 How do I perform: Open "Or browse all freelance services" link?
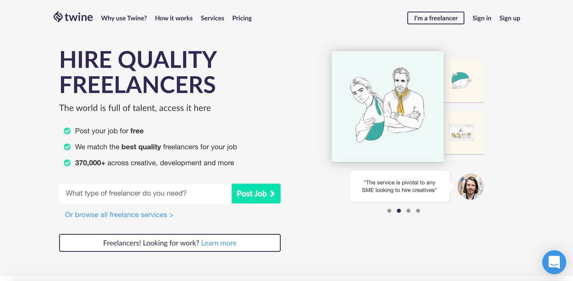click(x=119, y=214)
